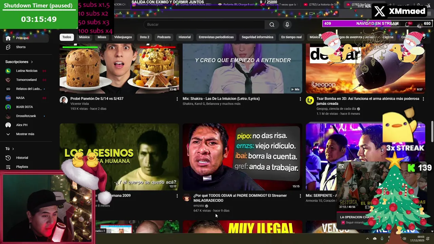This screenshot has width=434, height=244.
Task: Click the taskbar microphone indicator
Action: click(x=382, y=239)
